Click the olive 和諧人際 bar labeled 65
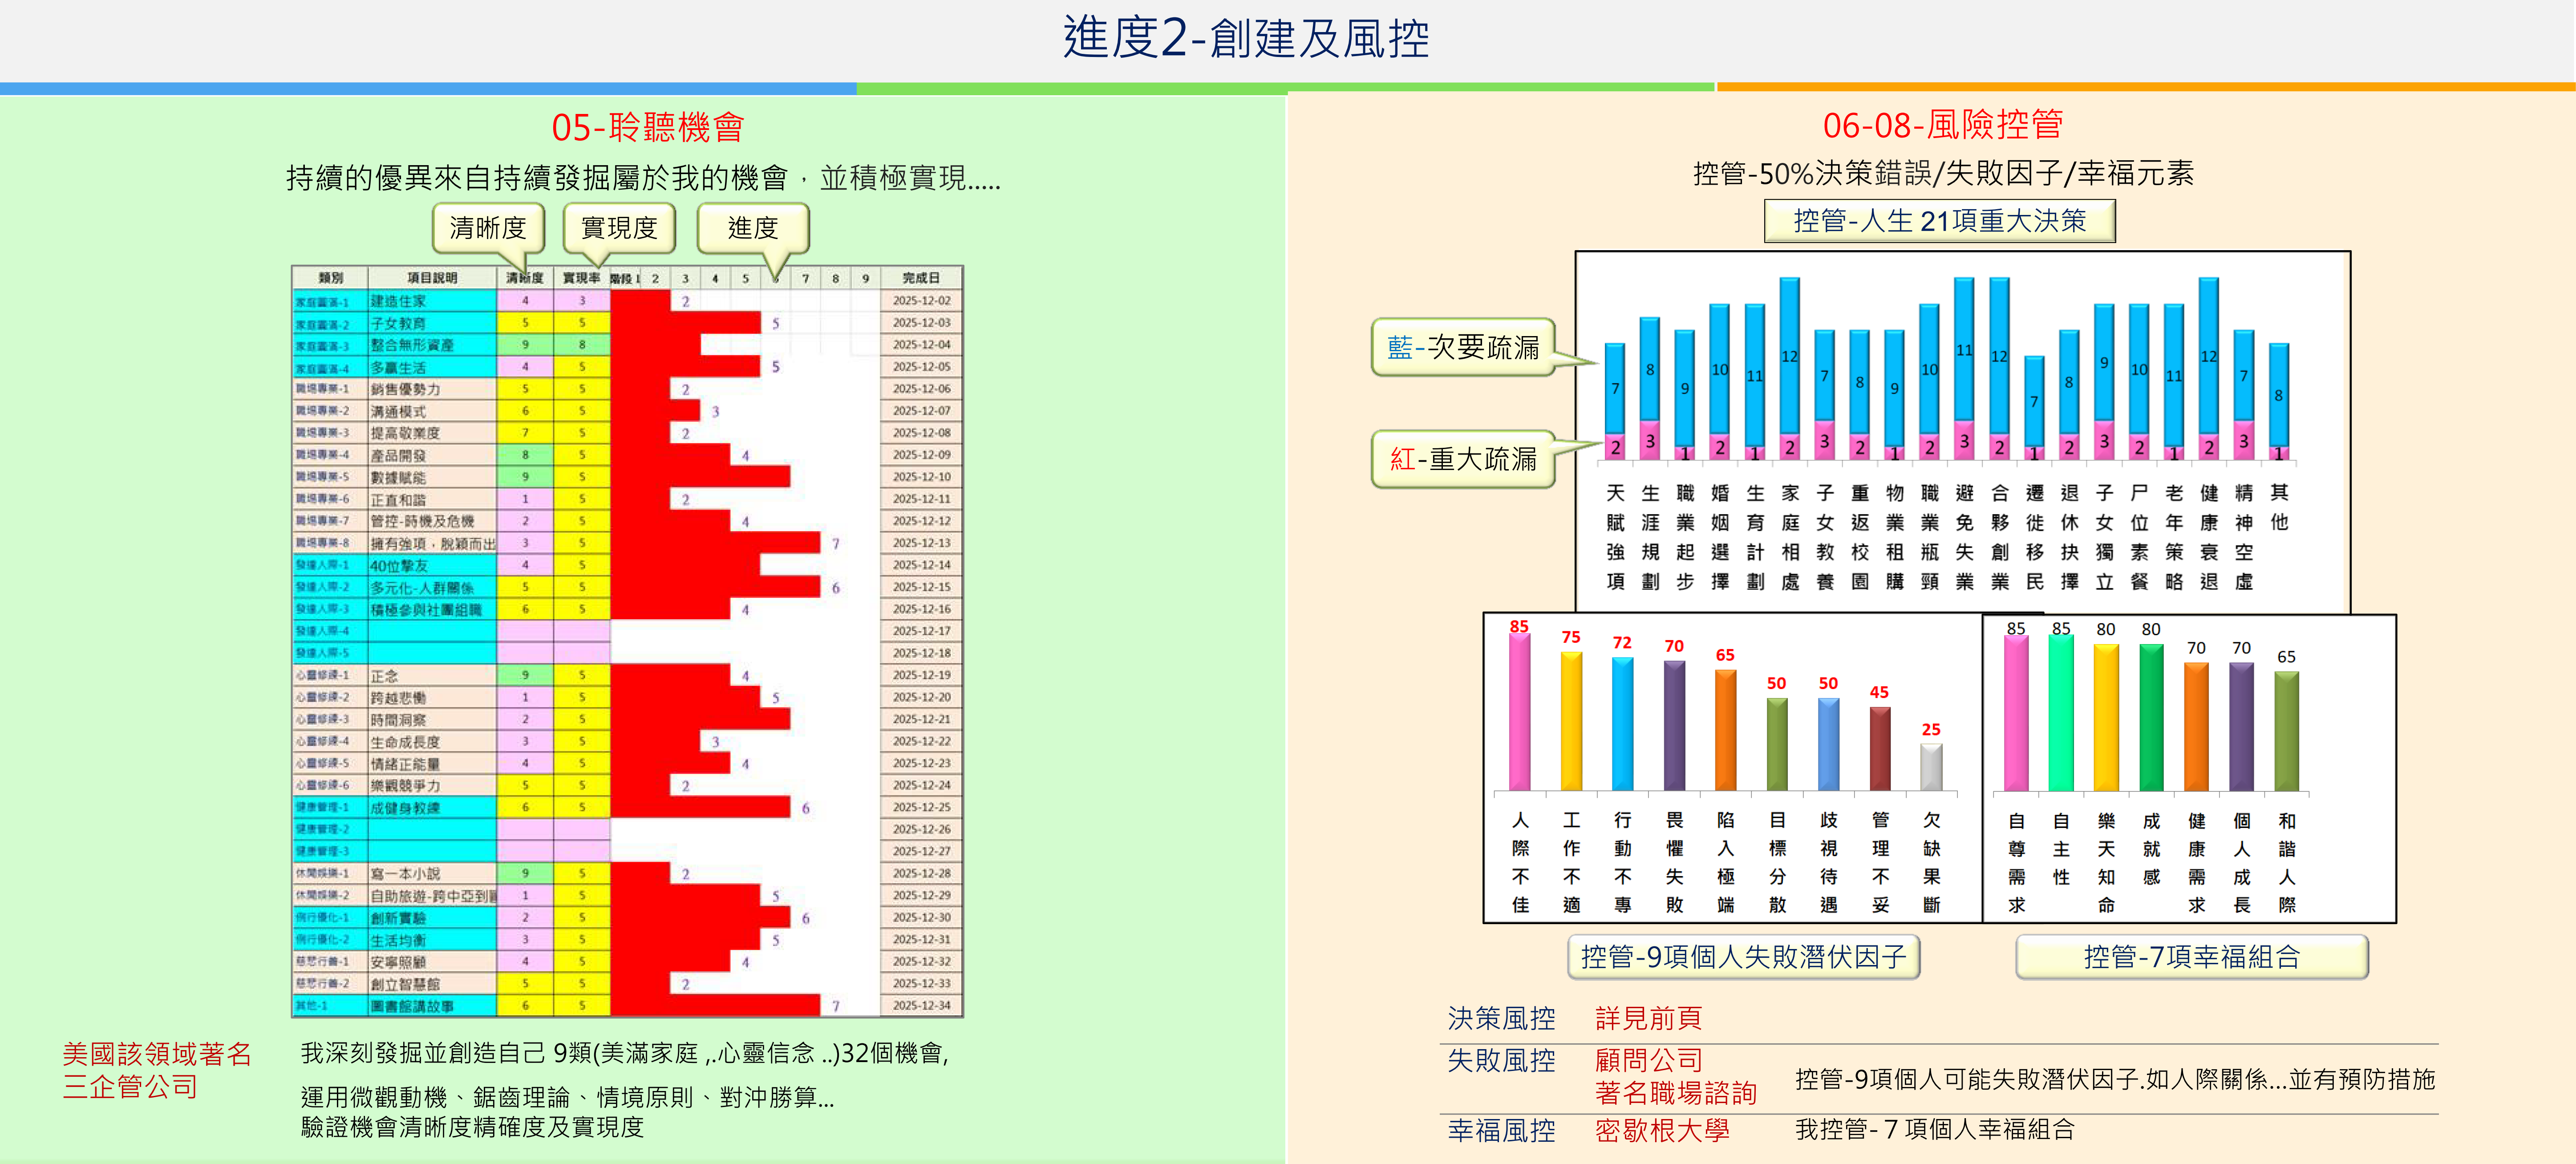Image resolution: width=2576 pixels, height=1164 pixels. pyautogui.click(x=2287, y=731)
